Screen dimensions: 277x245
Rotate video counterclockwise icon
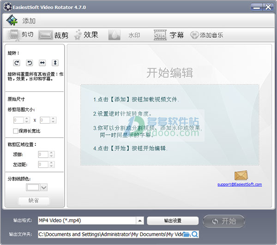30,63
